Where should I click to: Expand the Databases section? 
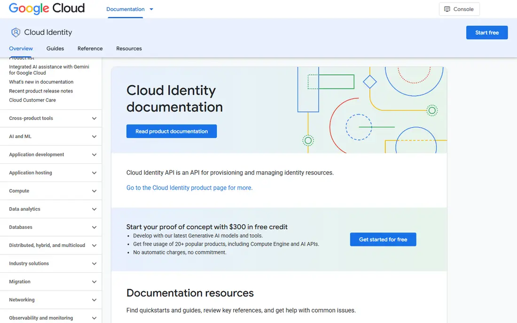51,227
